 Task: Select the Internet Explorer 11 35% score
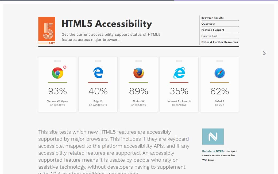[x=179, y=91]
